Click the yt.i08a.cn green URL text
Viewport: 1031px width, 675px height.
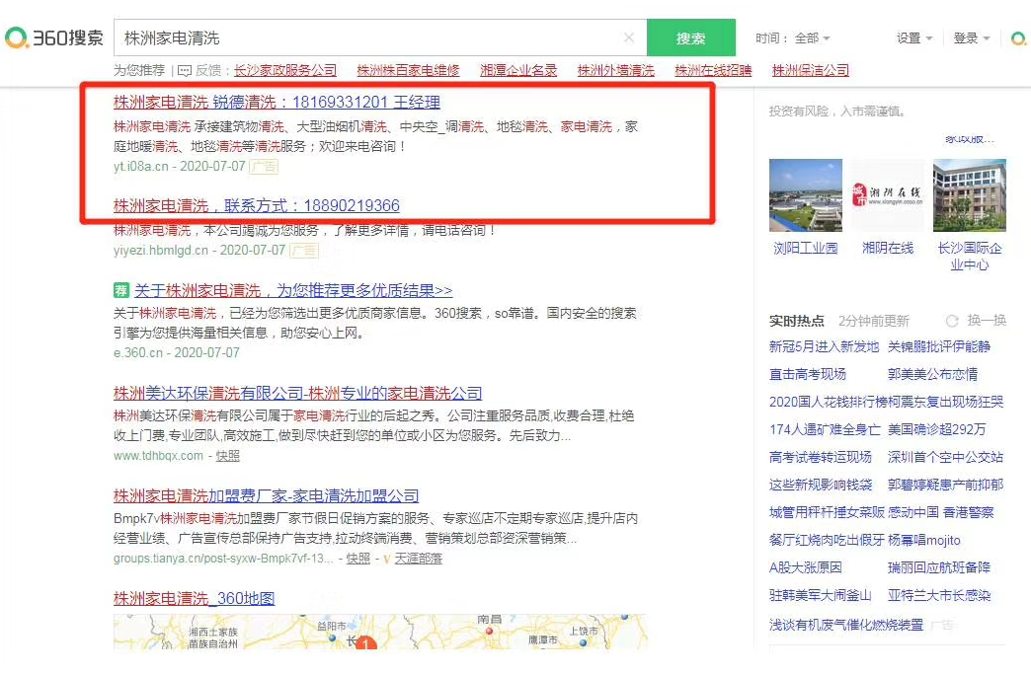(x=140, y=167)
